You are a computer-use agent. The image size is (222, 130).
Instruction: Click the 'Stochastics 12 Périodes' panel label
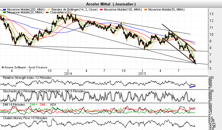click(x=19, y=91)
